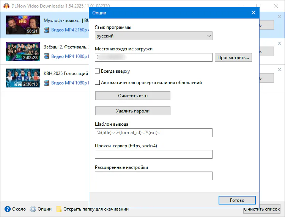This screenshot has height=217, width=285.
Task: Remove КВН 2025 item from list
Action: (x=279, y=70)
